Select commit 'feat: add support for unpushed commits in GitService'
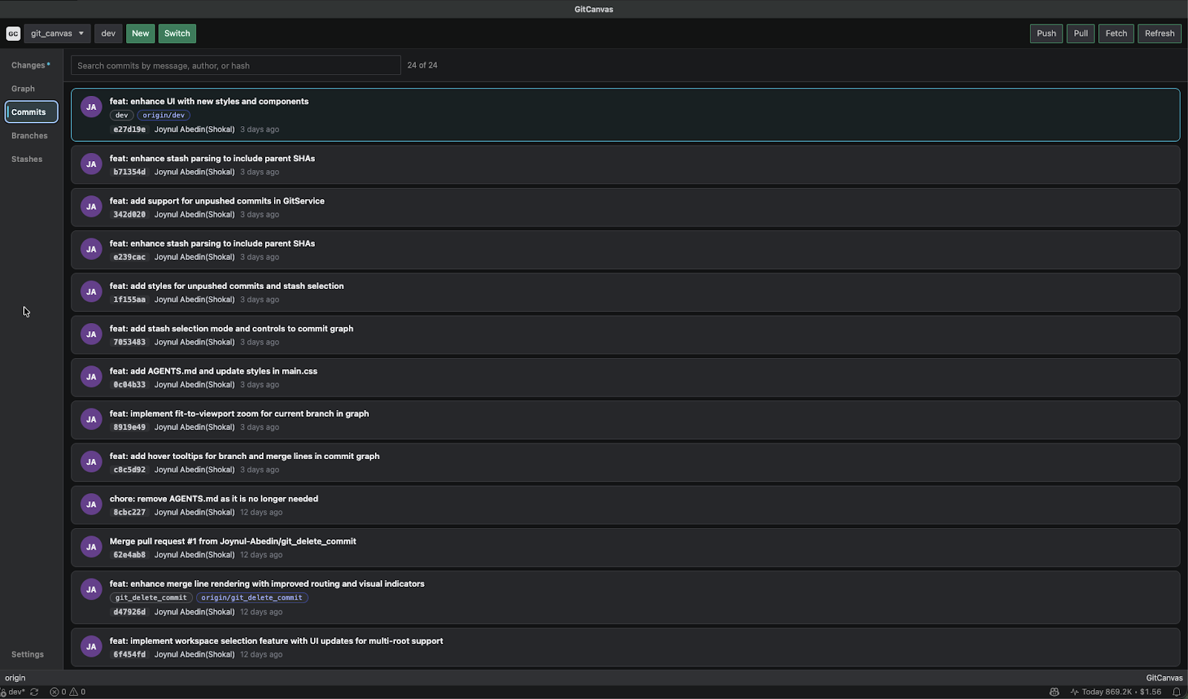1188x699 pixels. tap(625, 207)
